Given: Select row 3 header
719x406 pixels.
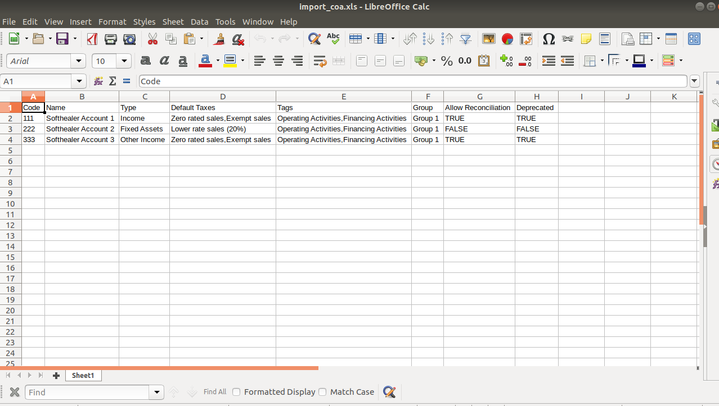Looking at the screenshot, I should 10,129.
